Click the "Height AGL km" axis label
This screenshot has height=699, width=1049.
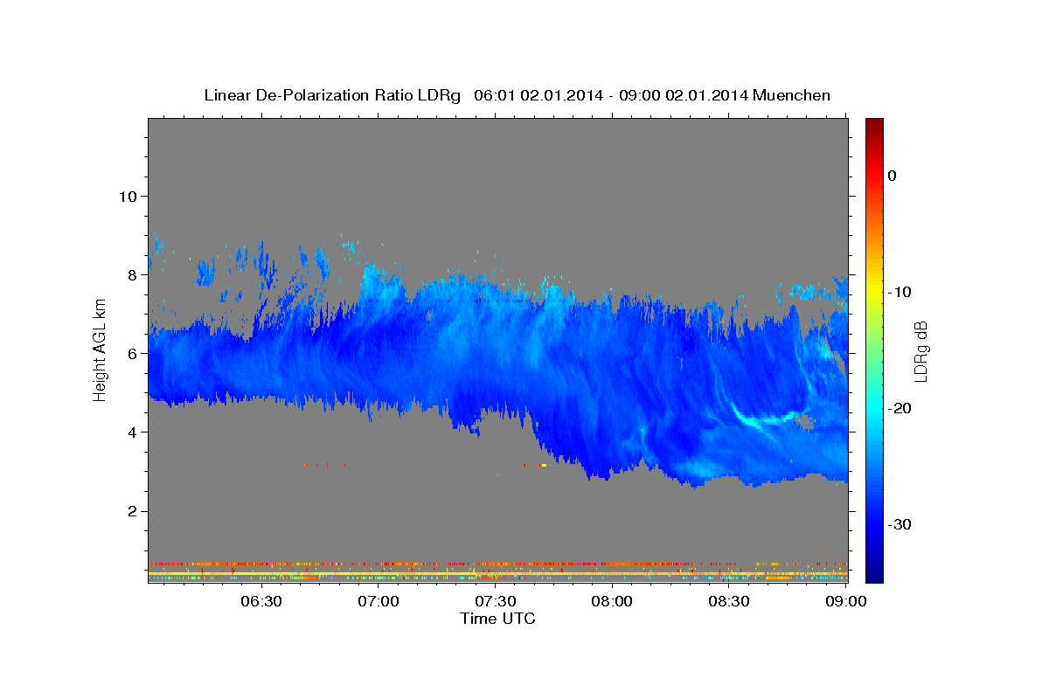100,349
